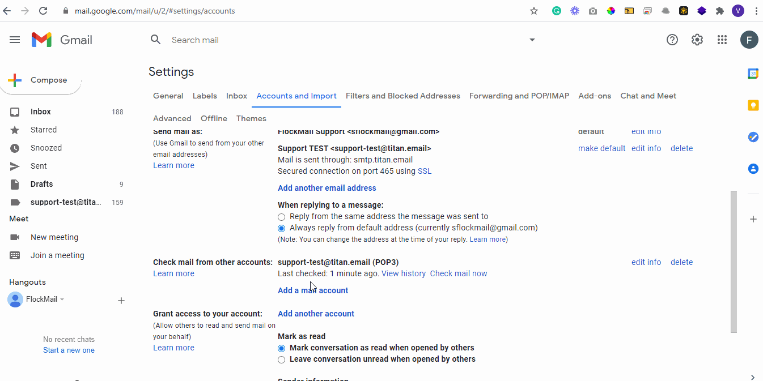Click the browser forward arrow
Viewport: 763px width, 381px height.
25,11
